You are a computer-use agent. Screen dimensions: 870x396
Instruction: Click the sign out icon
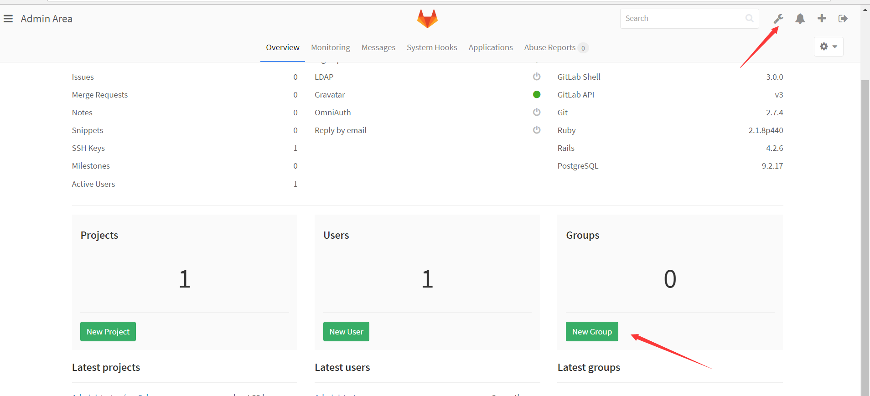click(843, 19)
